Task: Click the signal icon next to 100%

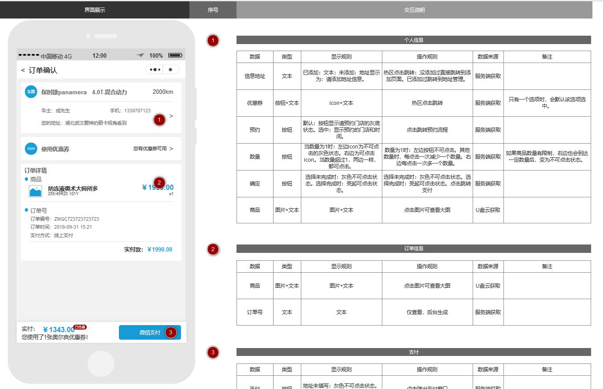Action: click(x=140, y=55)
